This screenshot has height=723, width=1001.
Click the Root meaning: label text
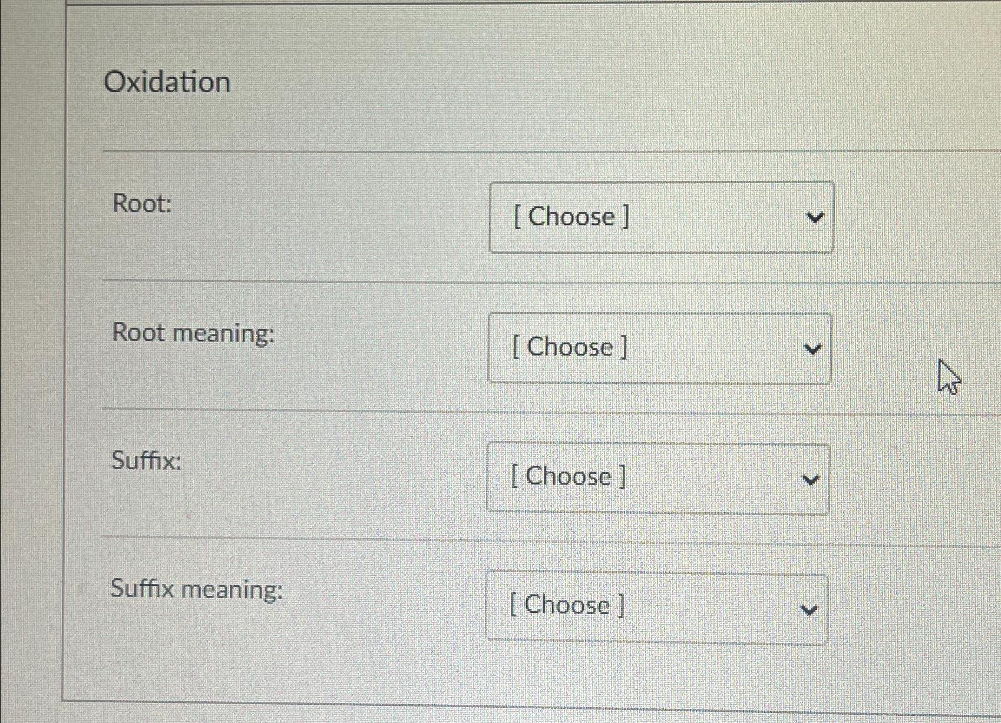click(194, 333)
